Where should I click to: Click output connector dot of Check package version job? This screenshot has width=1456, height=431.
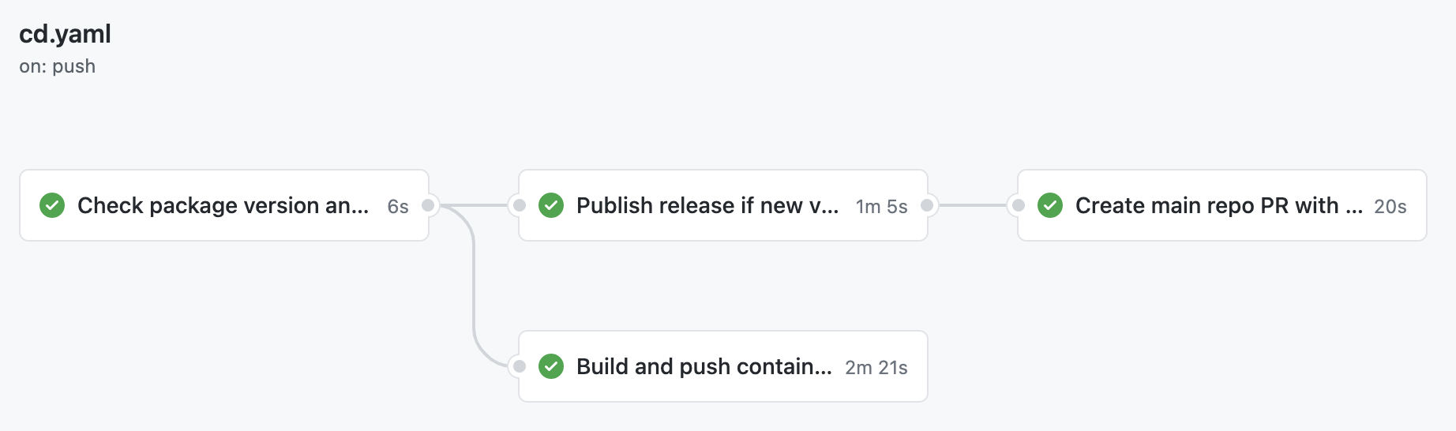click(x=428, y=205)
